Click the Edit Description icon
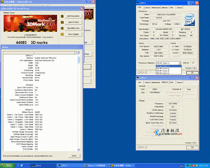210x168 pixels. click(62, 16)
